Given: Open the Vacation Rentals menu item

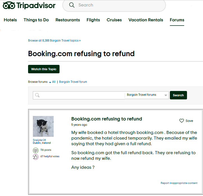Looking at the screenshot, I should 146,20.
